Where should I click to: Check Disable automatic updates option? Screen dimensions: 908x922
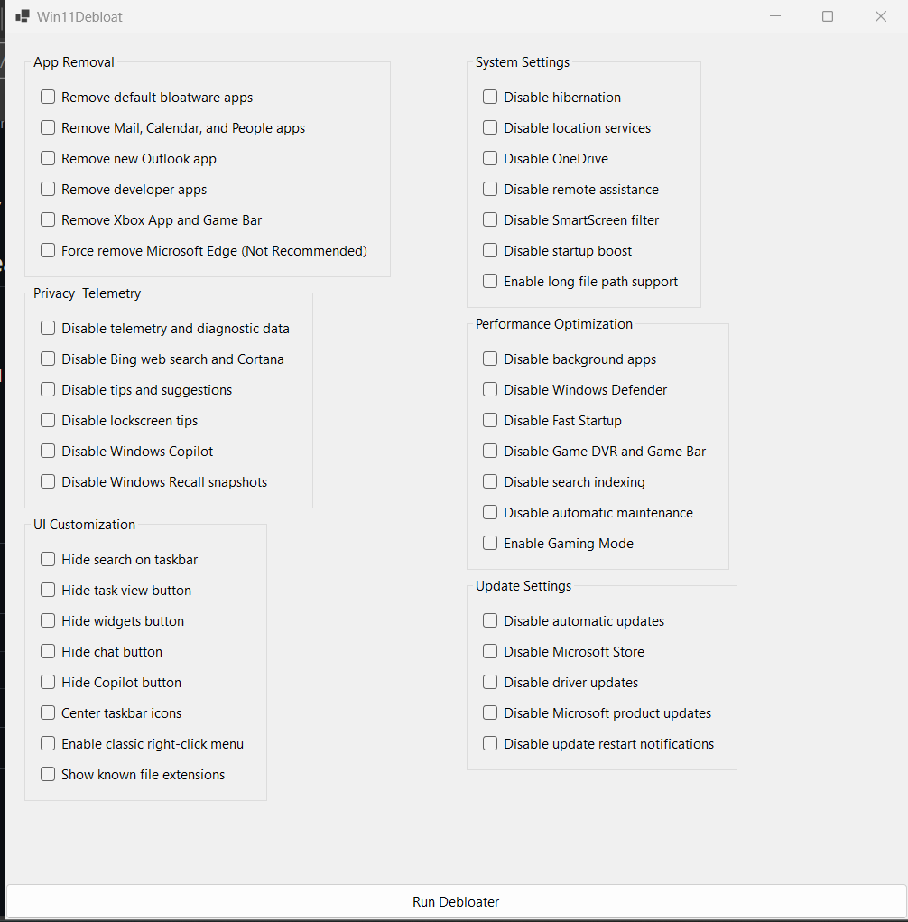click(x=489, y=620)
